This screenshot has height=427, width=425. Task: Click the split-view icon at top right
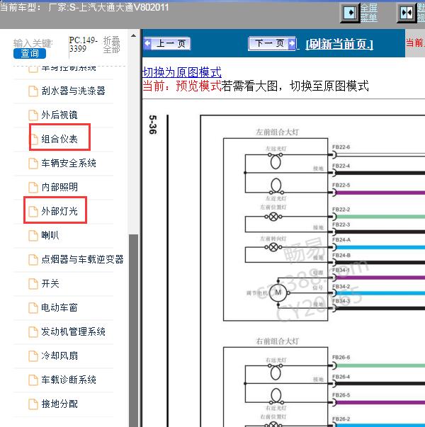click(x=407, y=13)
